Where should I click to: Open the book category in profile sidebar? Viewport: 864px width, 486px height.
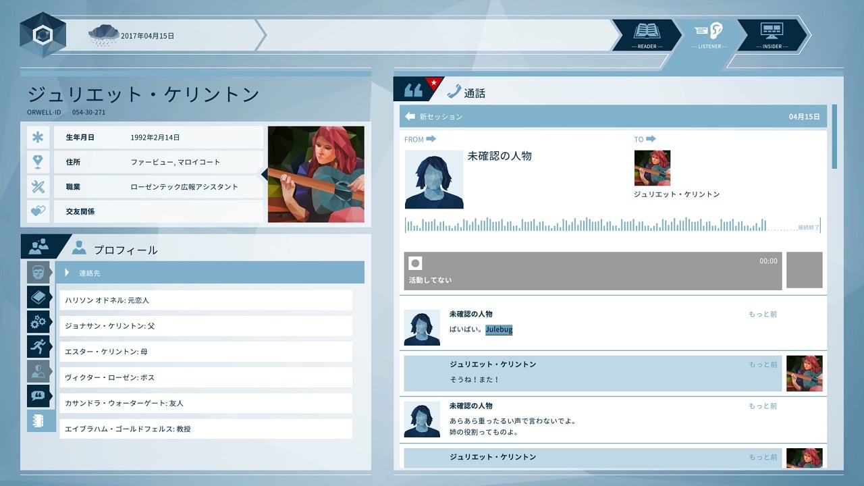(x=38, y=297)
